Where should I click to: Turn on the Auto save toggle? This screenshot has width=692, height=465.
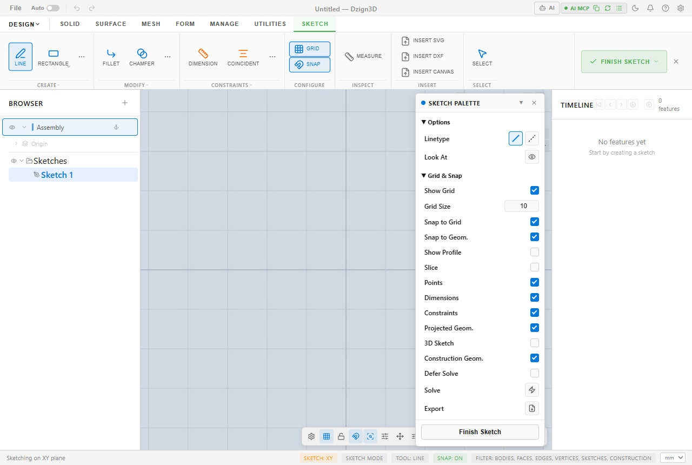coord(53,8)
